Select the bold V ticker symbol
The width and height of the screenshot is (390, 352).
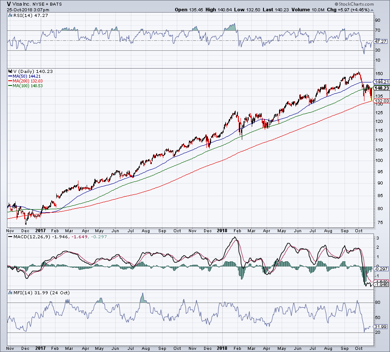(x=9, y=4)
